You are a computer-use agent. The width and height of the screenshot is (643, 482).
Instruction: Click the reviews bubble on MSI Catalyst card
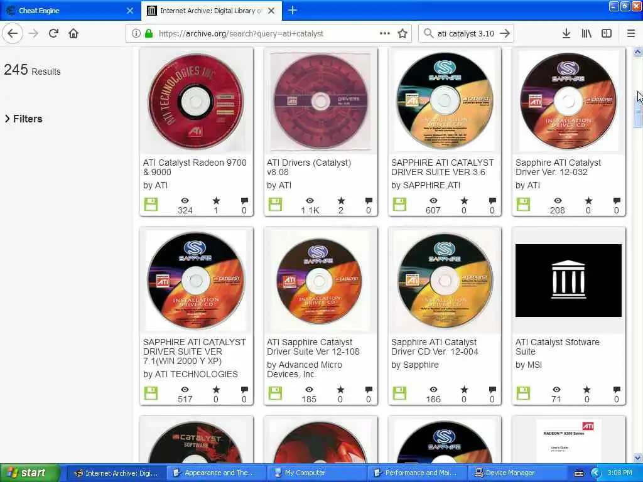click(617, 389)
